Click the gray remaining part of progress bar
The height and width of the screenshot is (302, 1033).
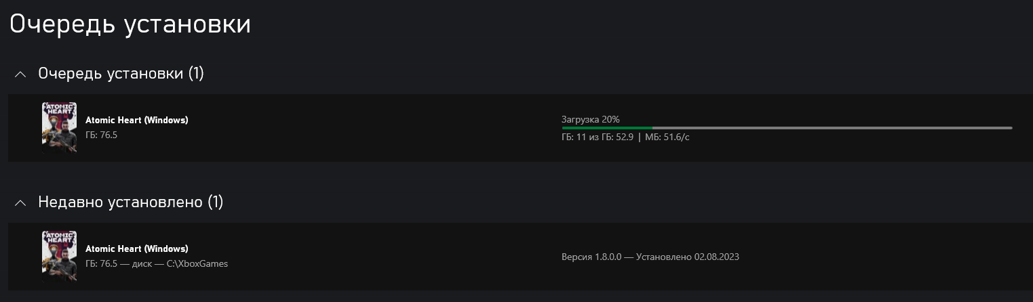point(831,127)
